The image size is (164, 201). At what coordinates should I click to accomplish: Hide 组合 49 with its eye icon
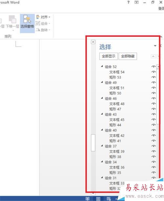coord(154,82)
